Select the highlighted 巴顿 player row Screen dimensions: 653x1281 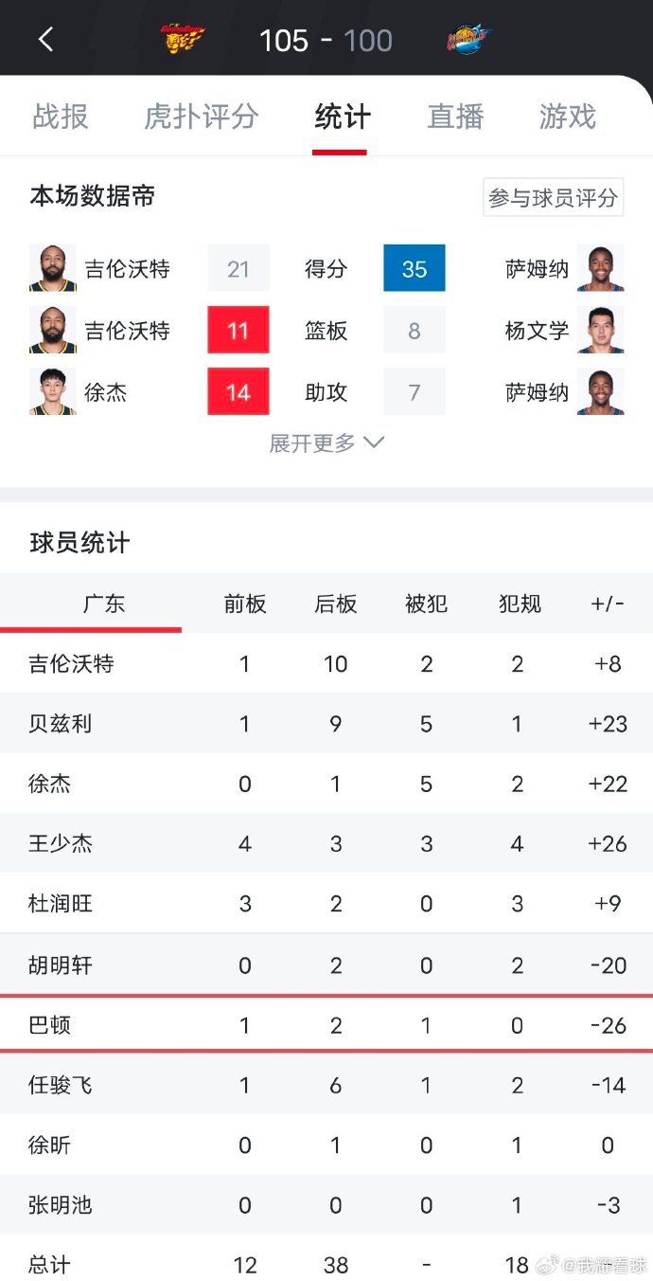326,1024
